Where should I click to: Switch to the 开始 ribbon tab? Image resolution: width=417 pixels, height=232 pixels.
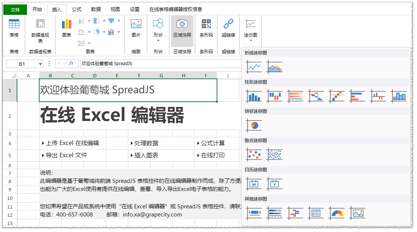pyautogui.click(x=37, y=10)
